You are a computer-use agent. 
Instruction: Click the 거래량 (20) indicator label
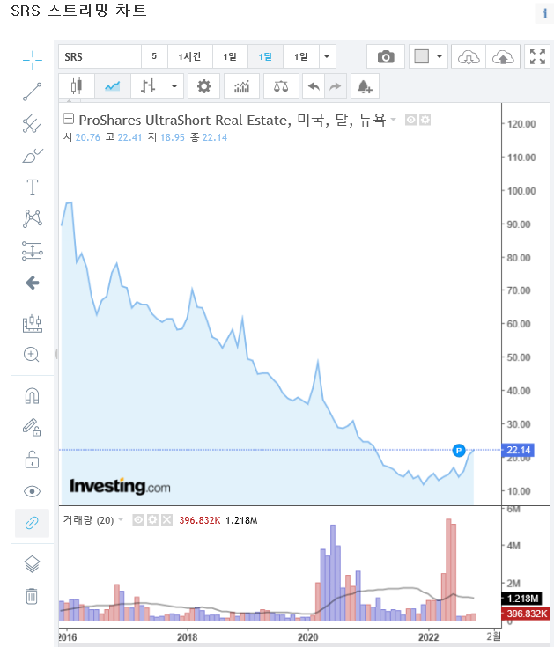tap(88, 520)
